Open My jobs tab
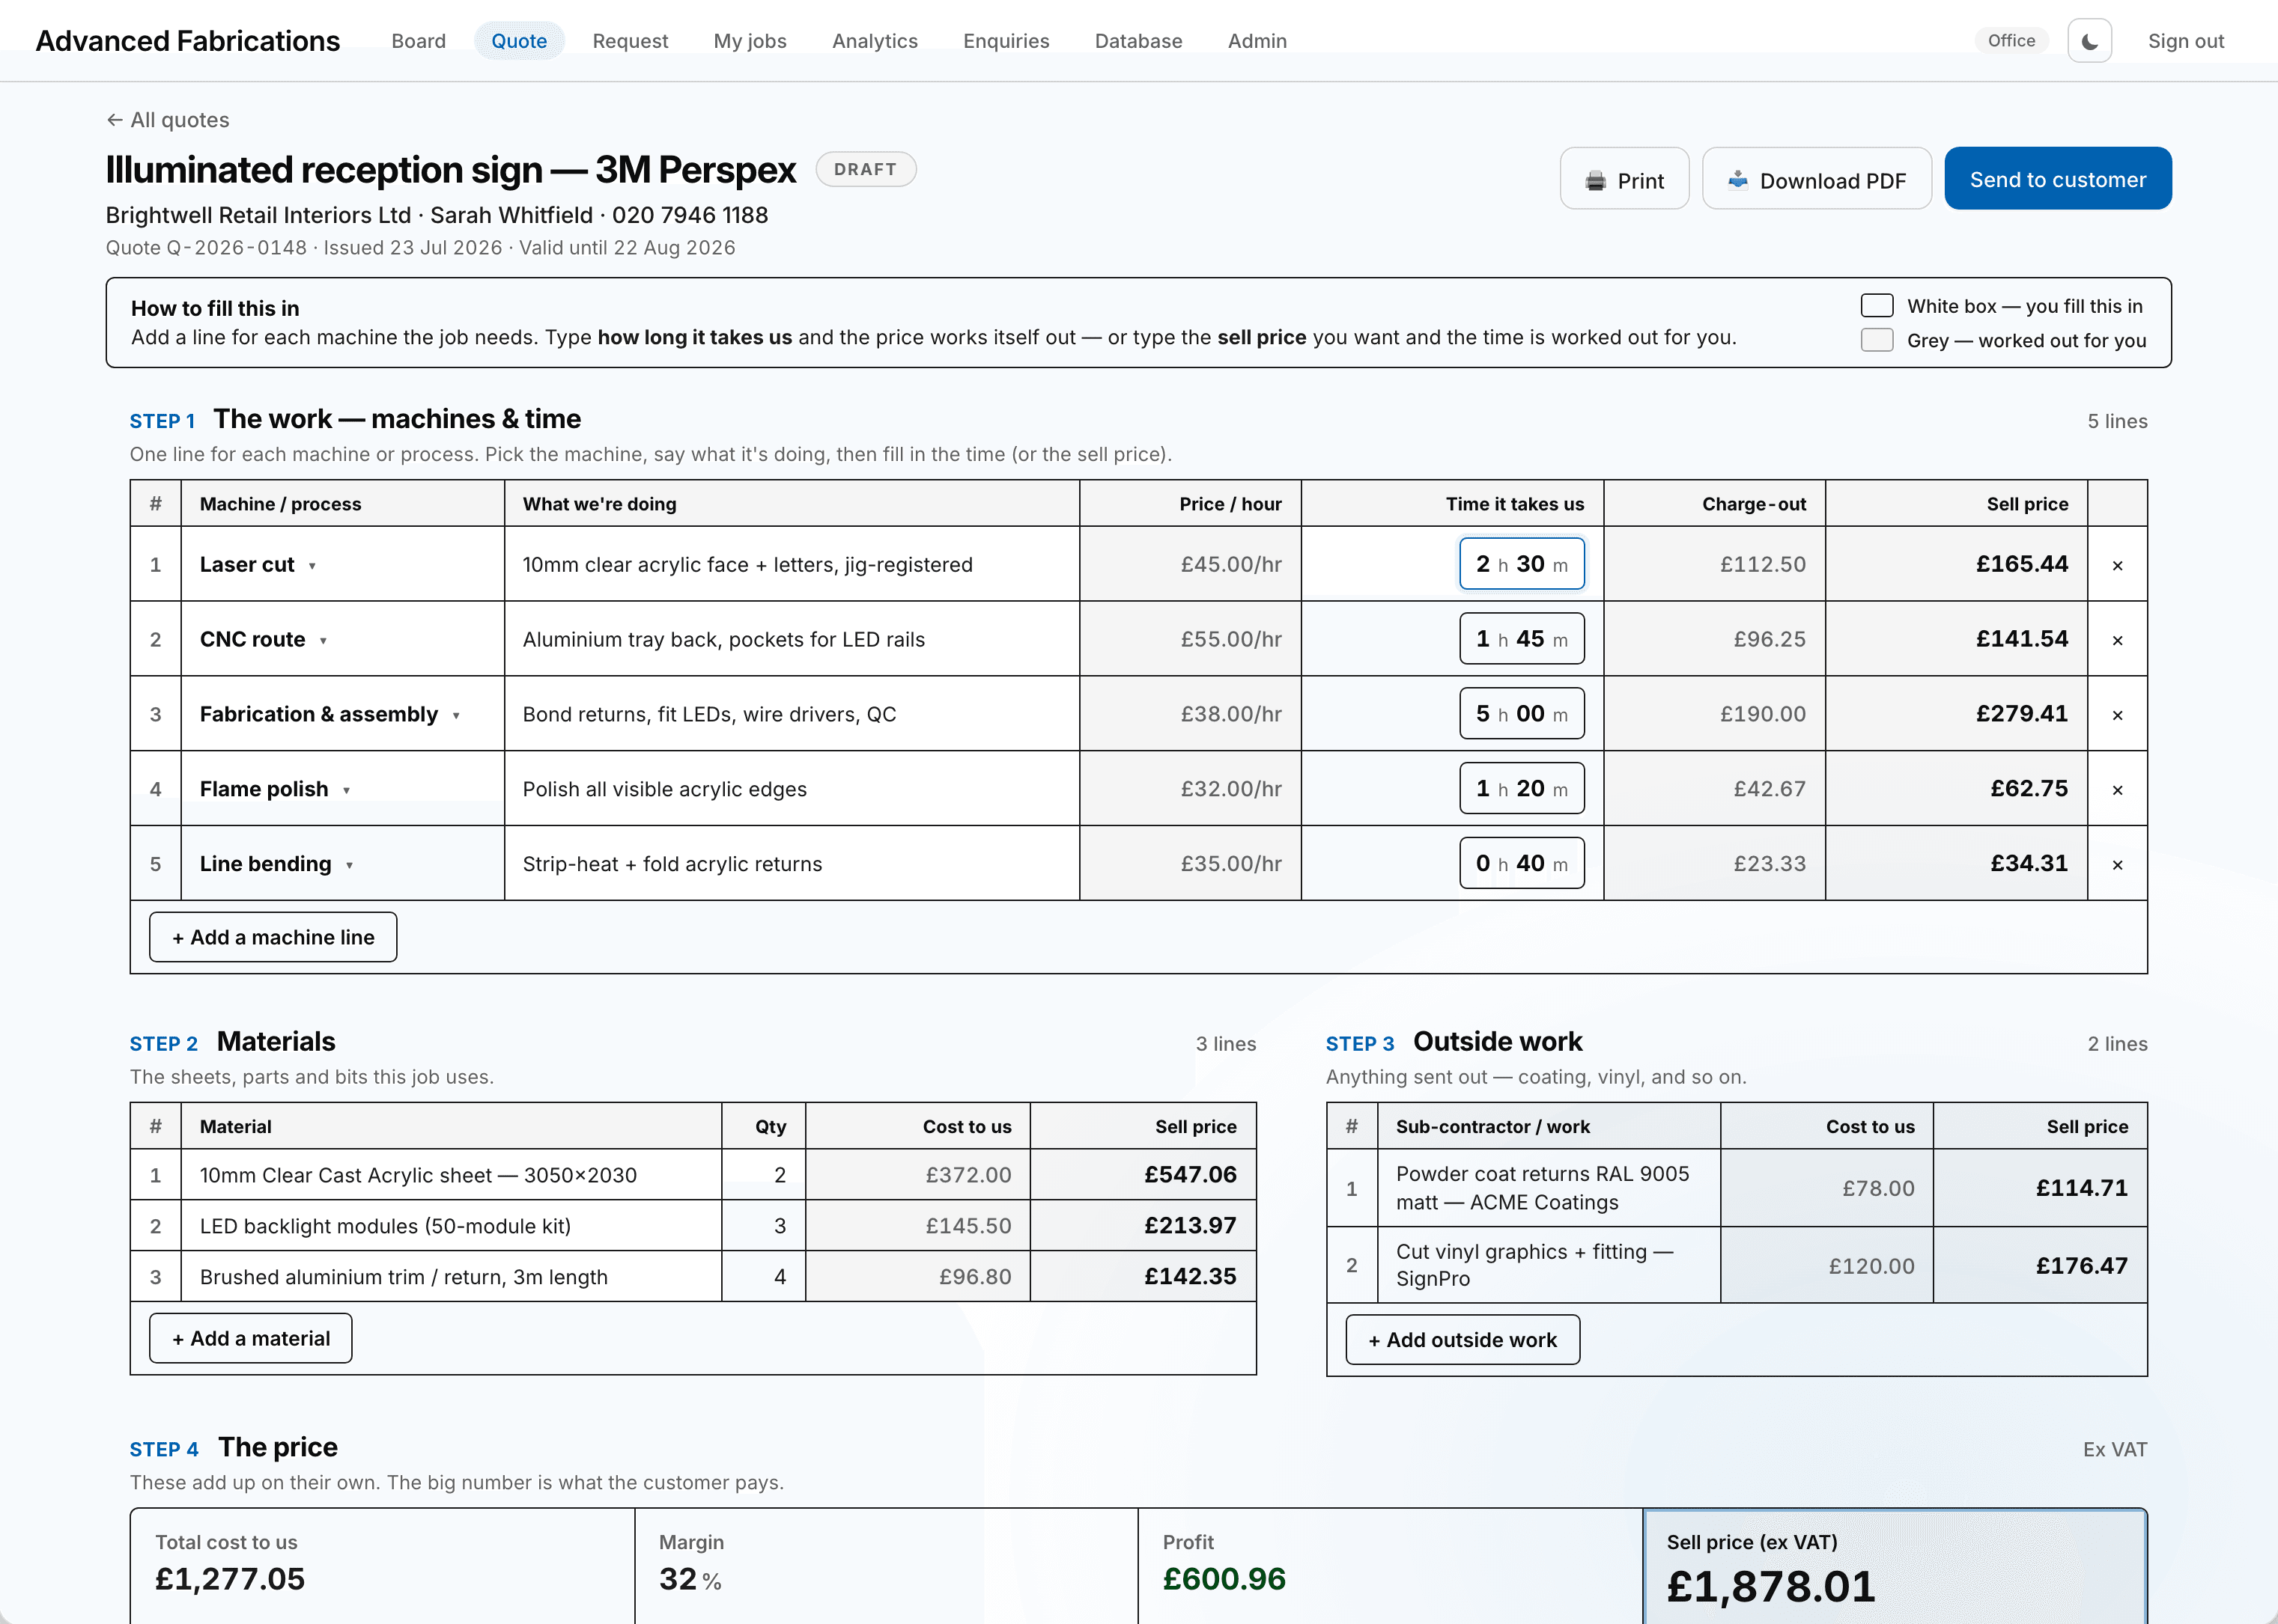The image size is (2278, 1624). [750, 41]
